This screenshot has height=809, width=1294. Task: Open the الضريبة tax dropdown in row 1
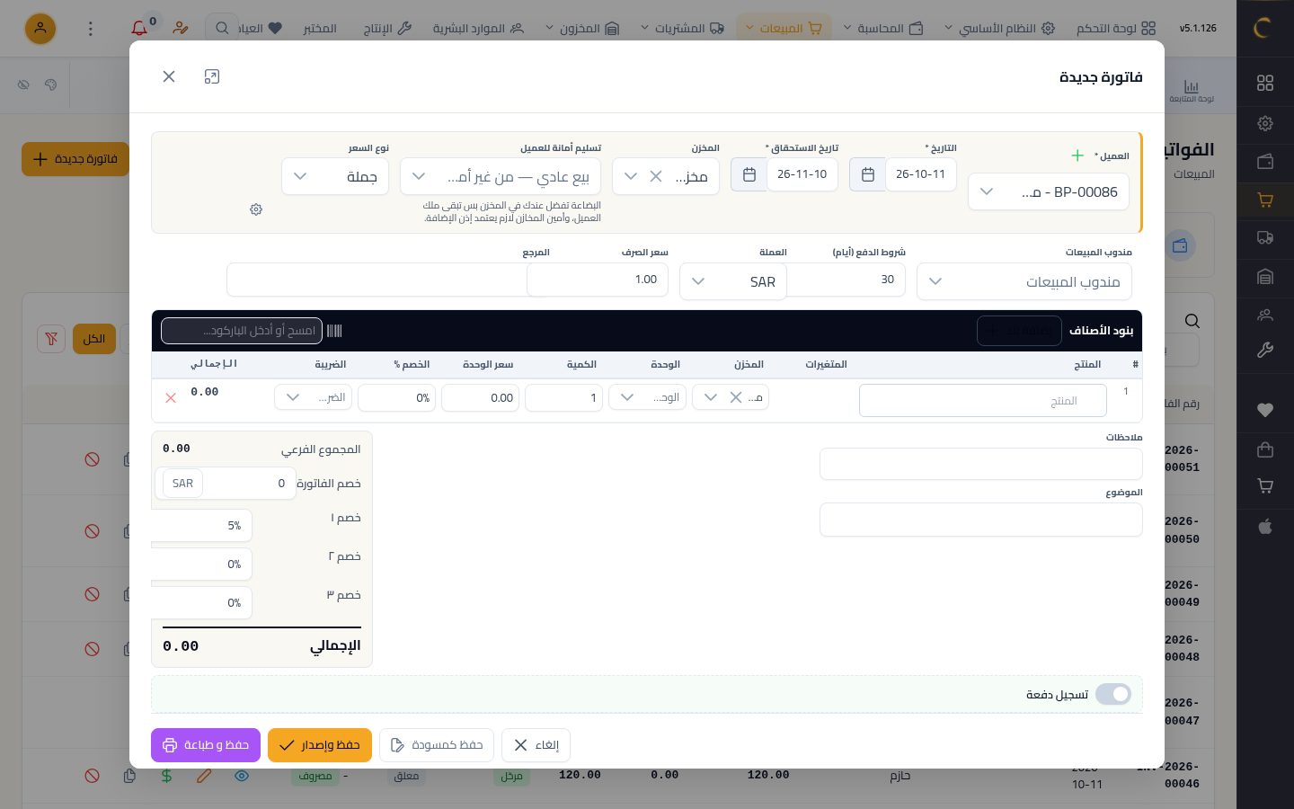pos(313,397)
